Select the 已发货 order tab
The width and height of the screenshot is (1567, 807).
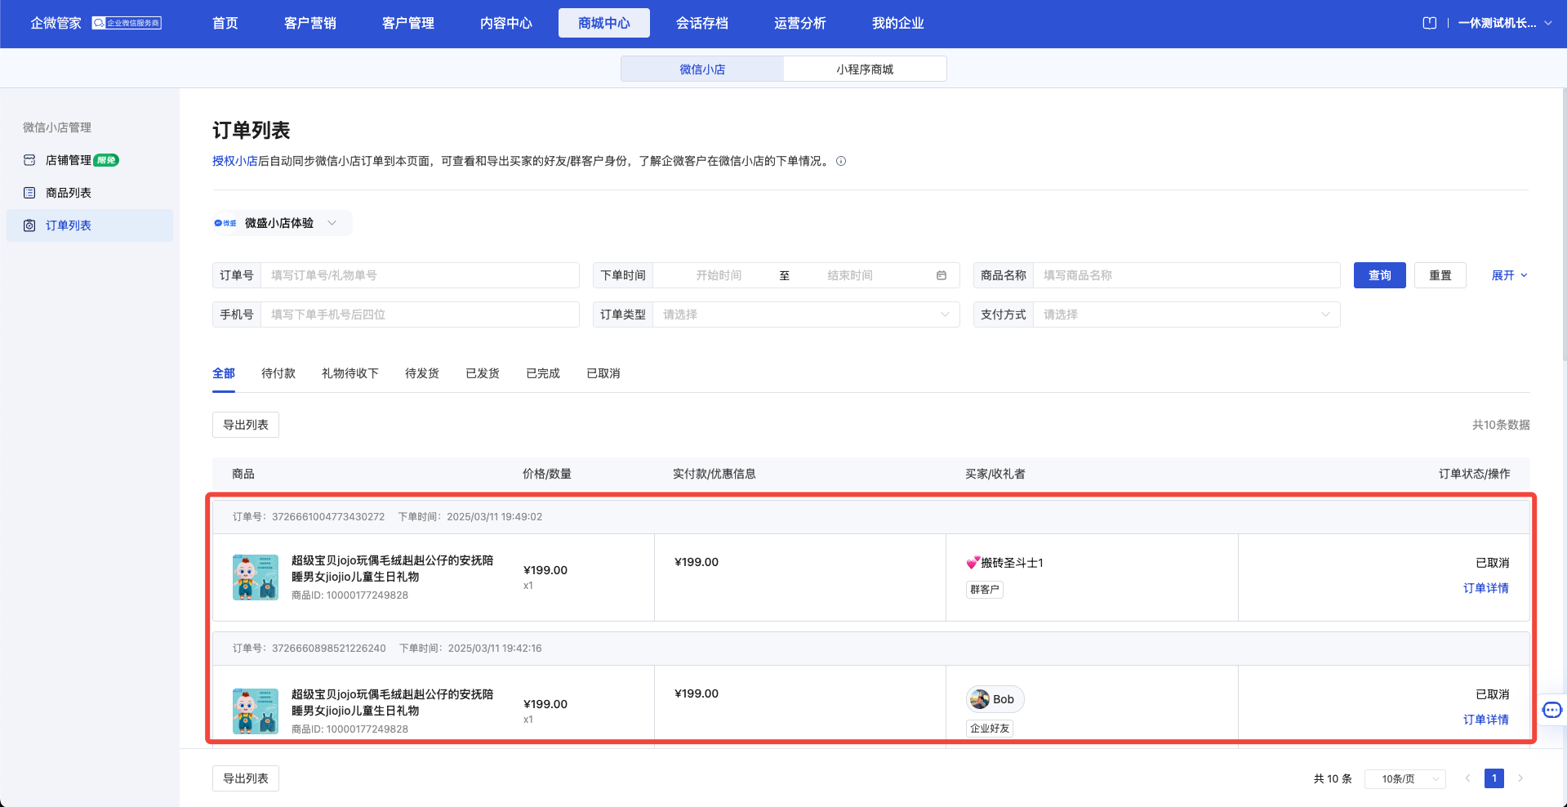pyautogui.click(x=483, y=373)
